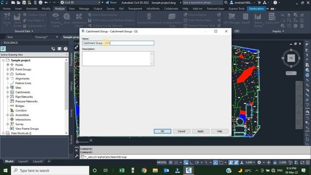Screen dimensions: 311x175
Task: Click the Type a keyword search box
Action: point(203,2)
